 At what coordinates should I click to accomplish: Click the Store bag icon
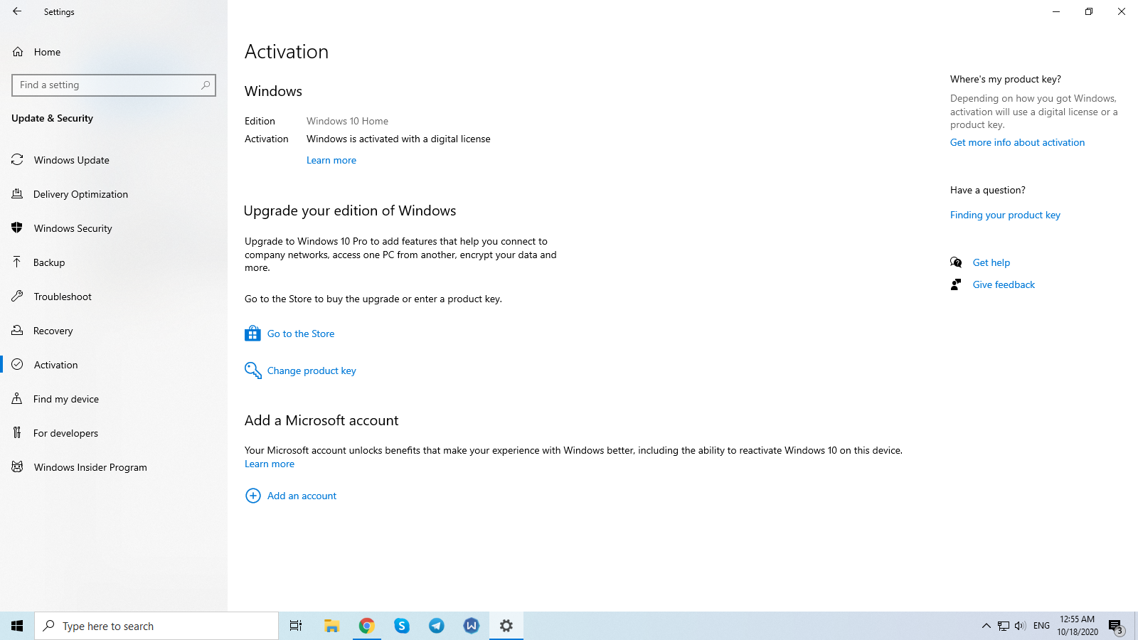coord(252,333)
